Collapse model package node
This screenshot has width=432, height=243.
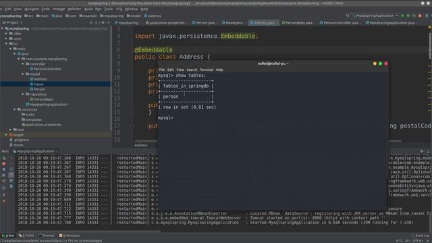(x=23, y=74)
